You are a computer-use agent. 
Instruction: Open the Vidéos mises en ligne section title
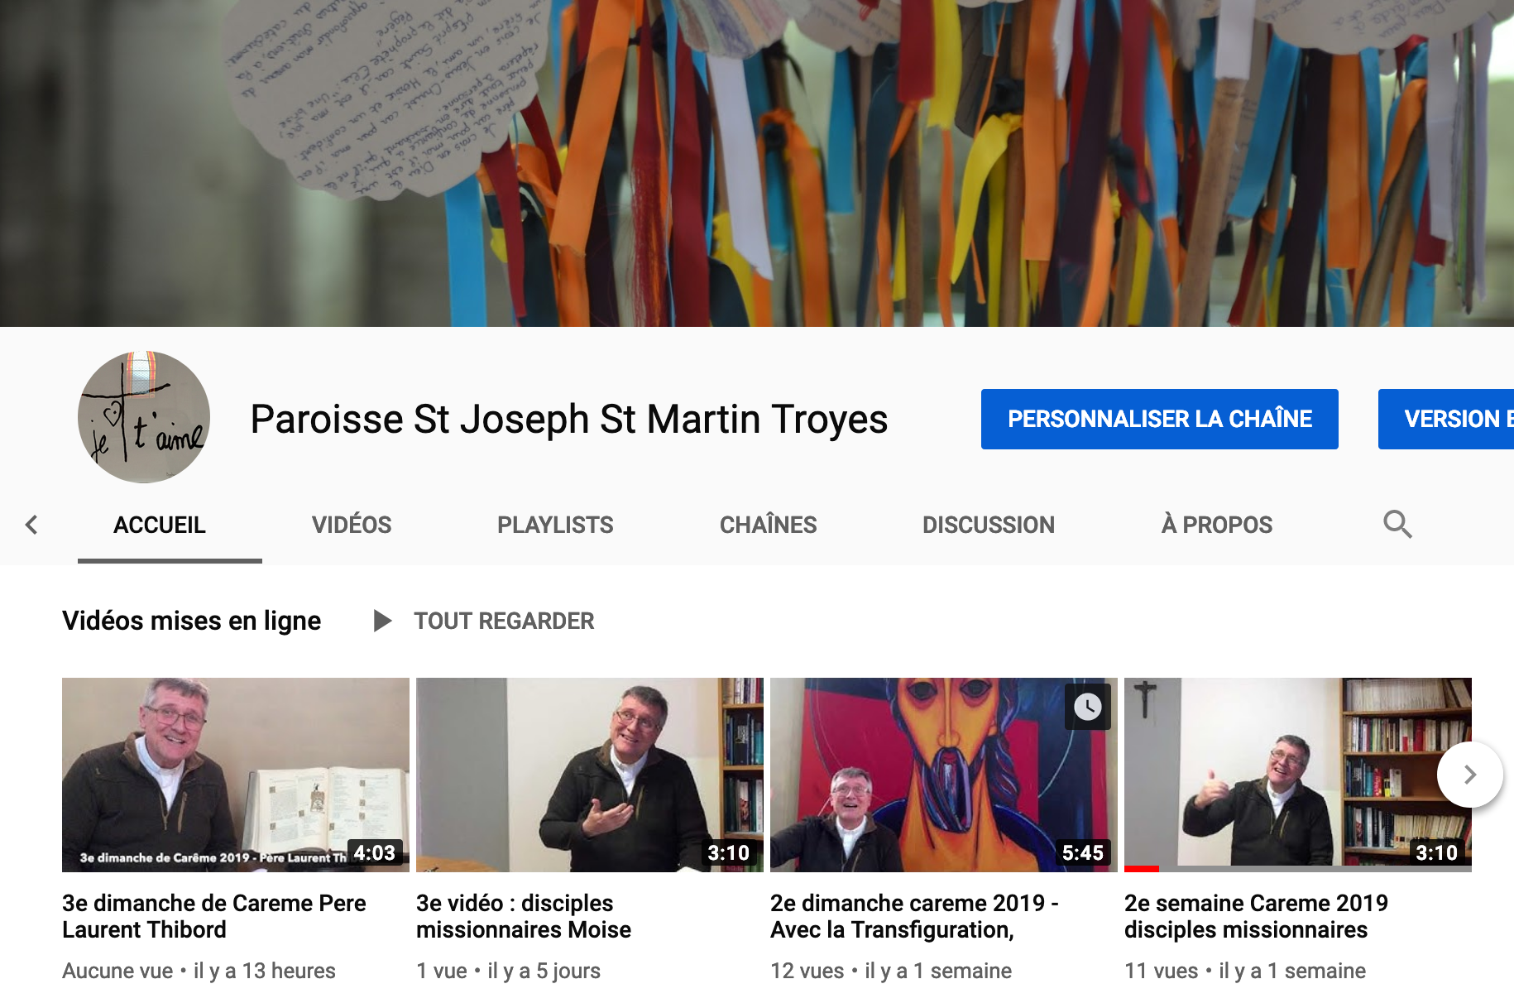click(x=191, y=621)
